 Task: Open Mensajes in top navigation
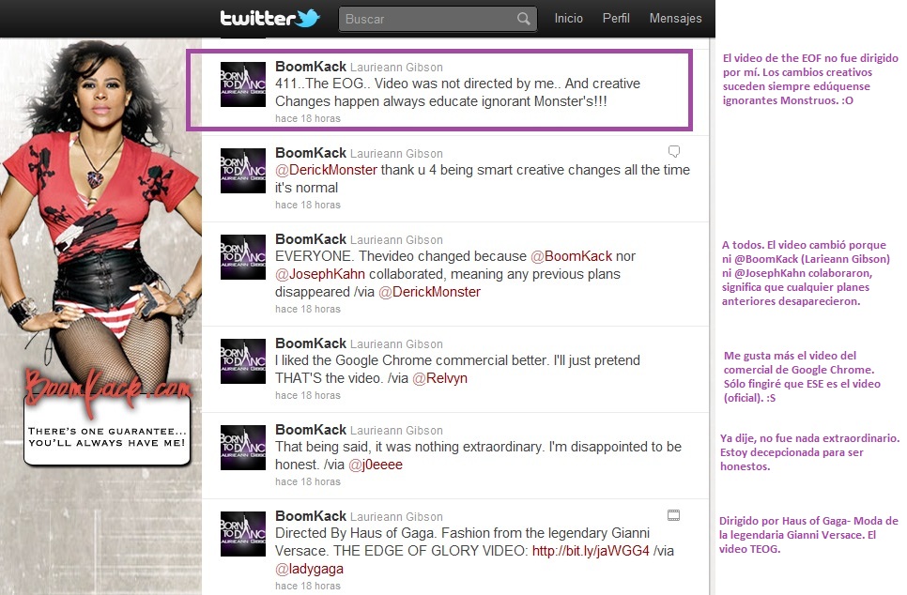pyautogui.click(x=676, y=18)
